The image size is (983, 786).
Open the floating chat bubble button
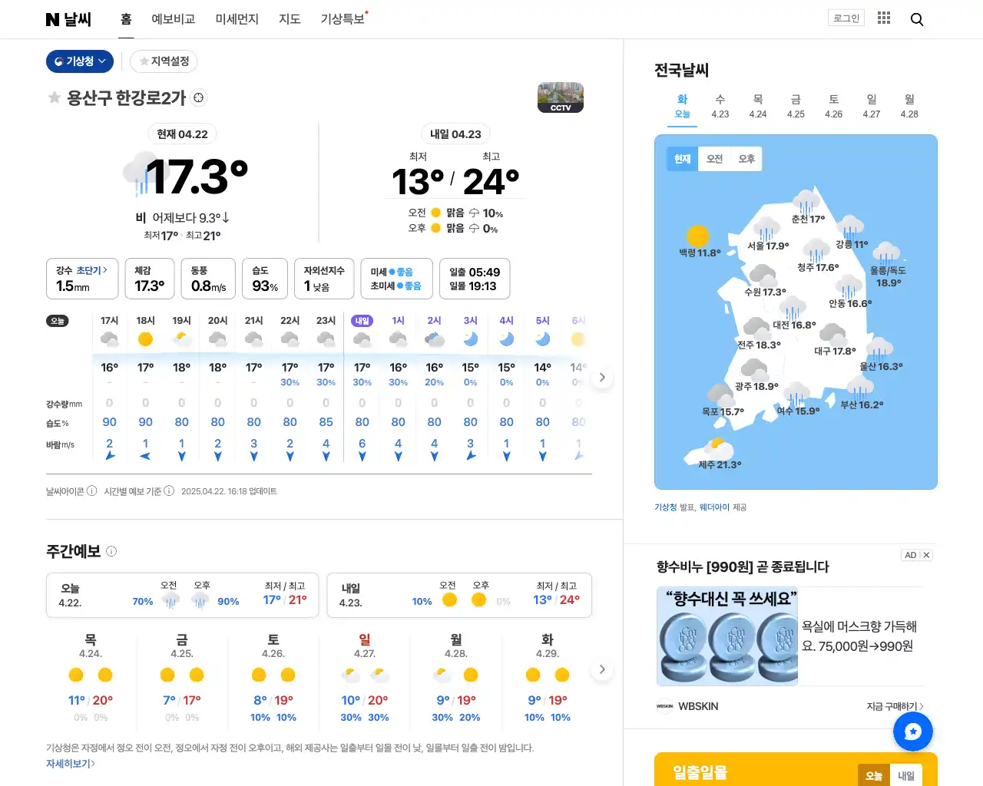pyautogui.click(x=912, y=732)
